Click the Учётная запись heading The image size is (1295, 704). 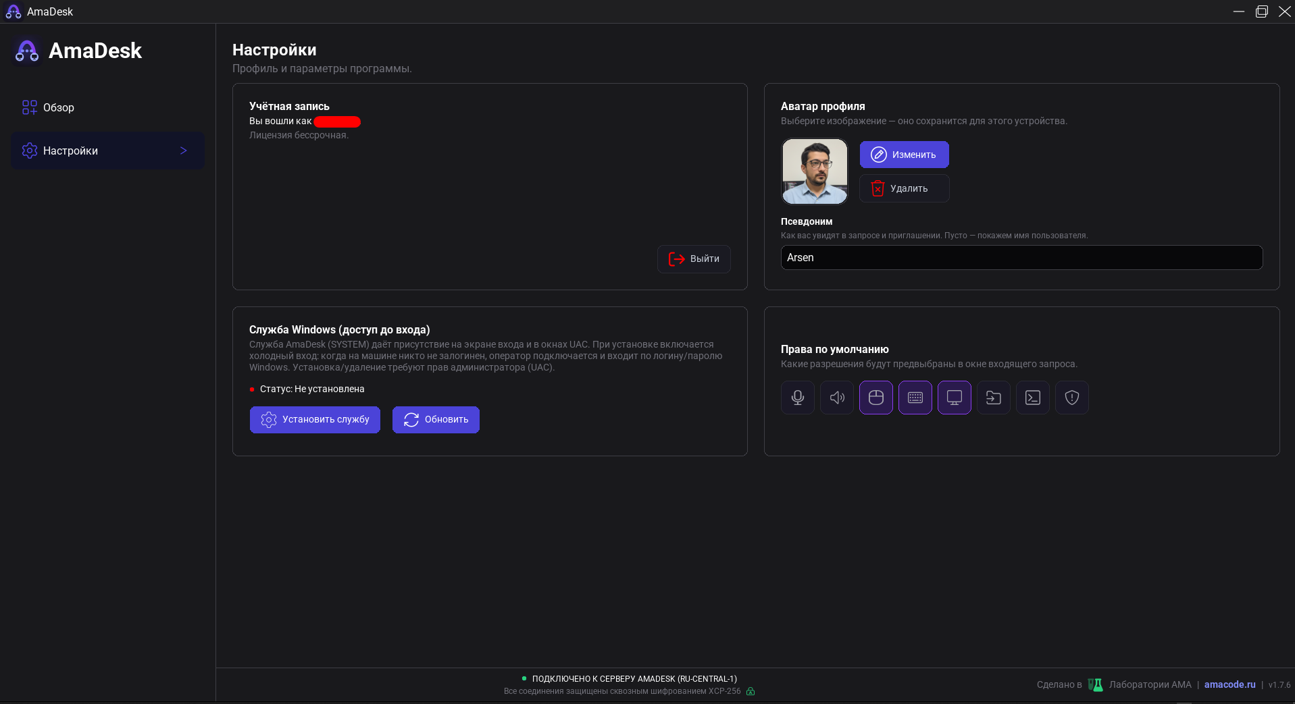289,106
